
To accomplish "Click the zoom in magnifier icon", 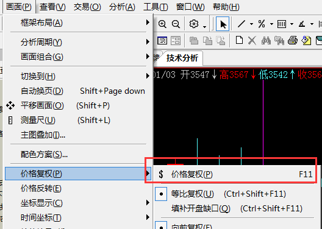I will pos(162,24).
